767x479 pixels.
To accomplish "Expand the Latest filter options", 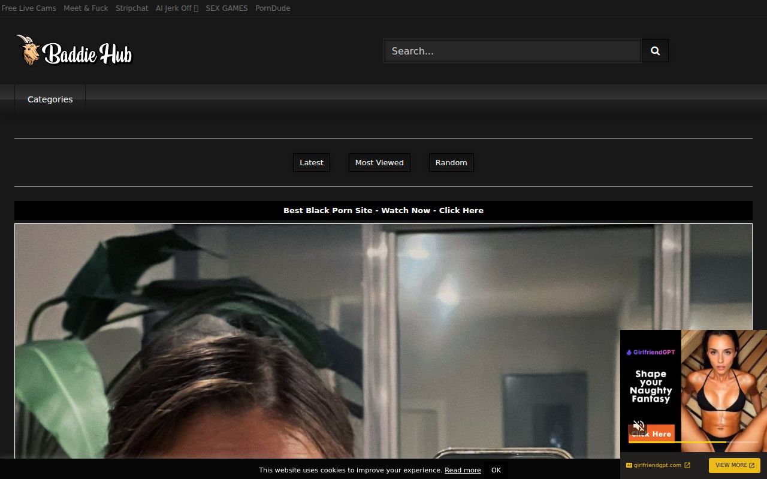I will (311, 162).
